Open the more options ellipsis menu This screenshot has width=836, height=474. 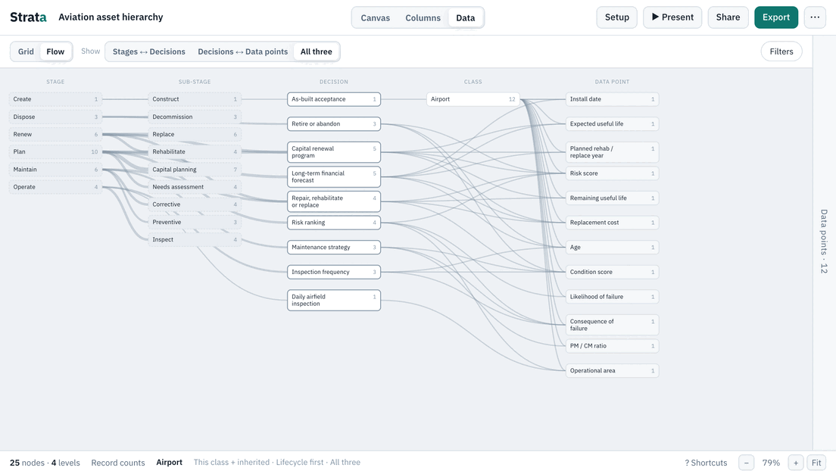click(815, 17)
